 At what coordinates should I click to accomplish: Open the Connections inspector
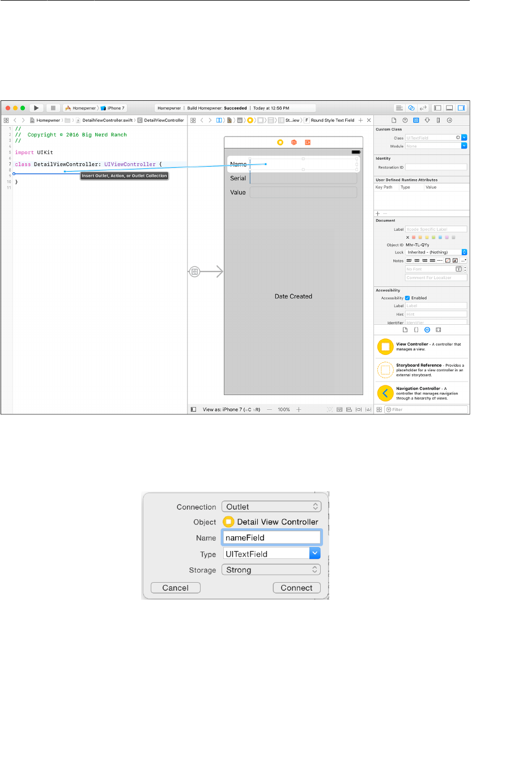point(449,120)
